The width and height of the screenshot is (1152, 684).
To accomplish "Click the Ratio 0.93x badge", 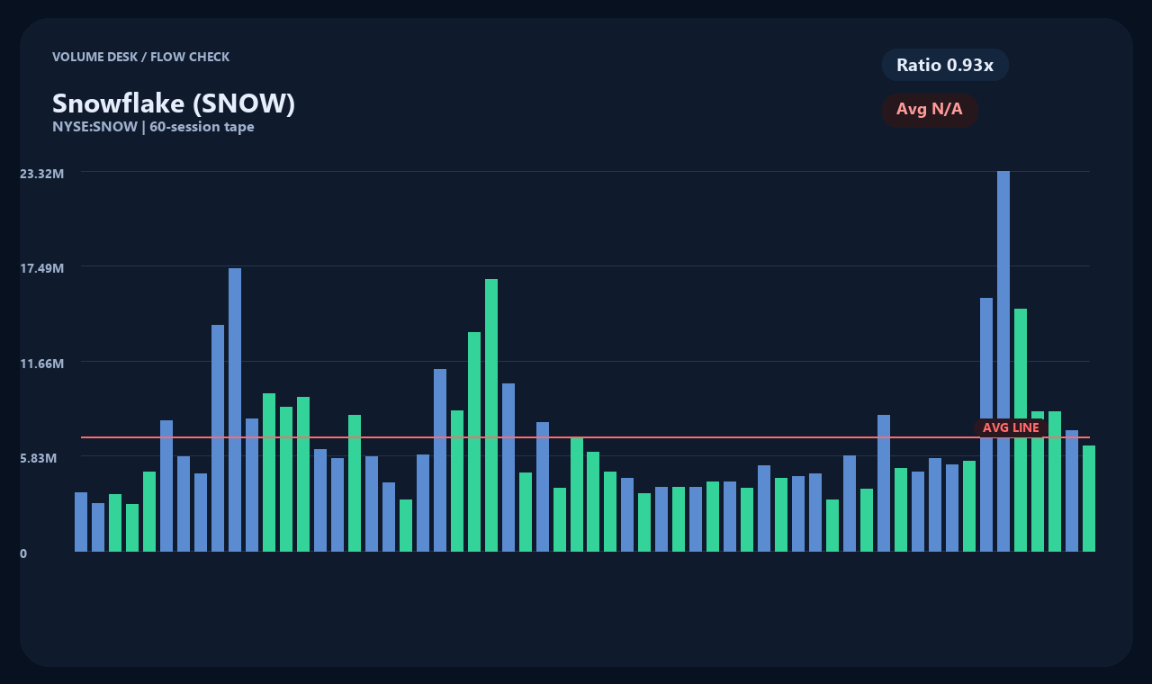I will 945,65.
